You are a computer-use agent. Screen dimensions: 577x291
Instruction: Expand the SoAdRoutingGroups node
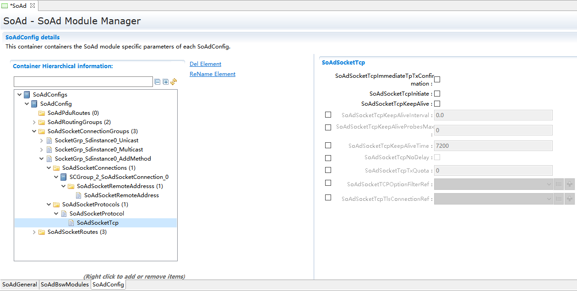click(x=34, y=122)
